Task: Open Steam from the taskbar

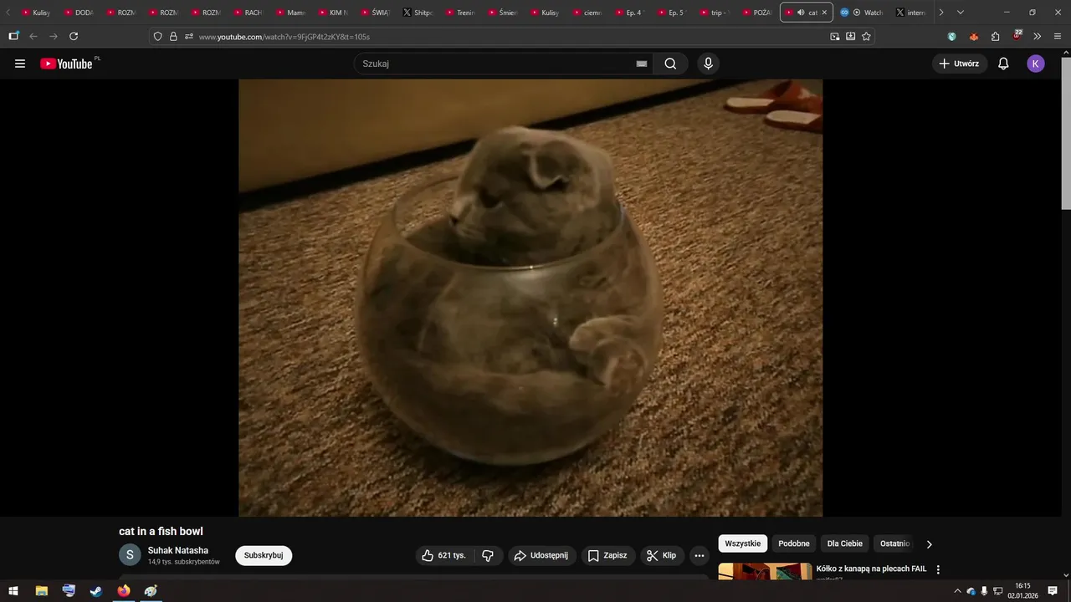Action: pos(96,591)
